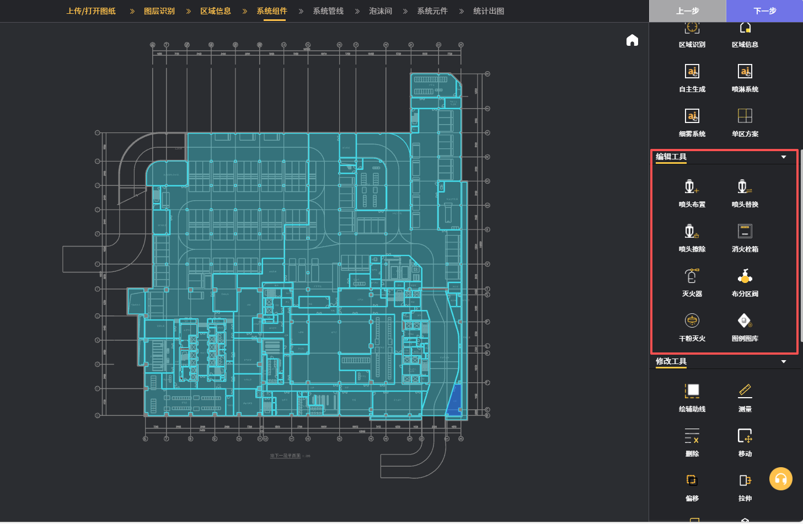Collapse the 修改工具 section arrow

point(783,362)
